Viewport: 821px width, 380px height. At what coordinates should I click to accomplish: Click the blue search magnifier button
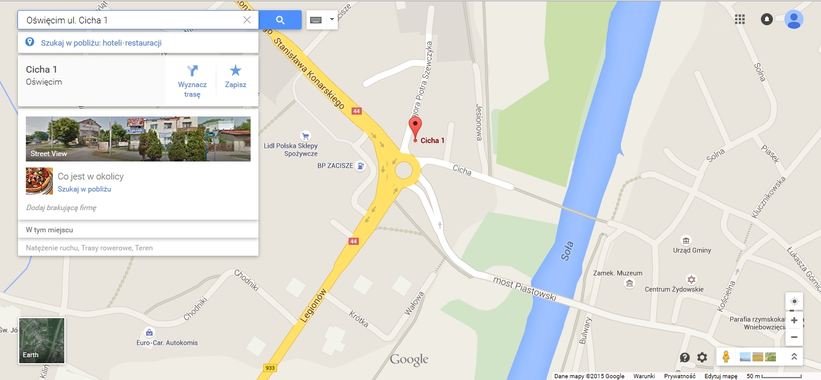[280, 20]
